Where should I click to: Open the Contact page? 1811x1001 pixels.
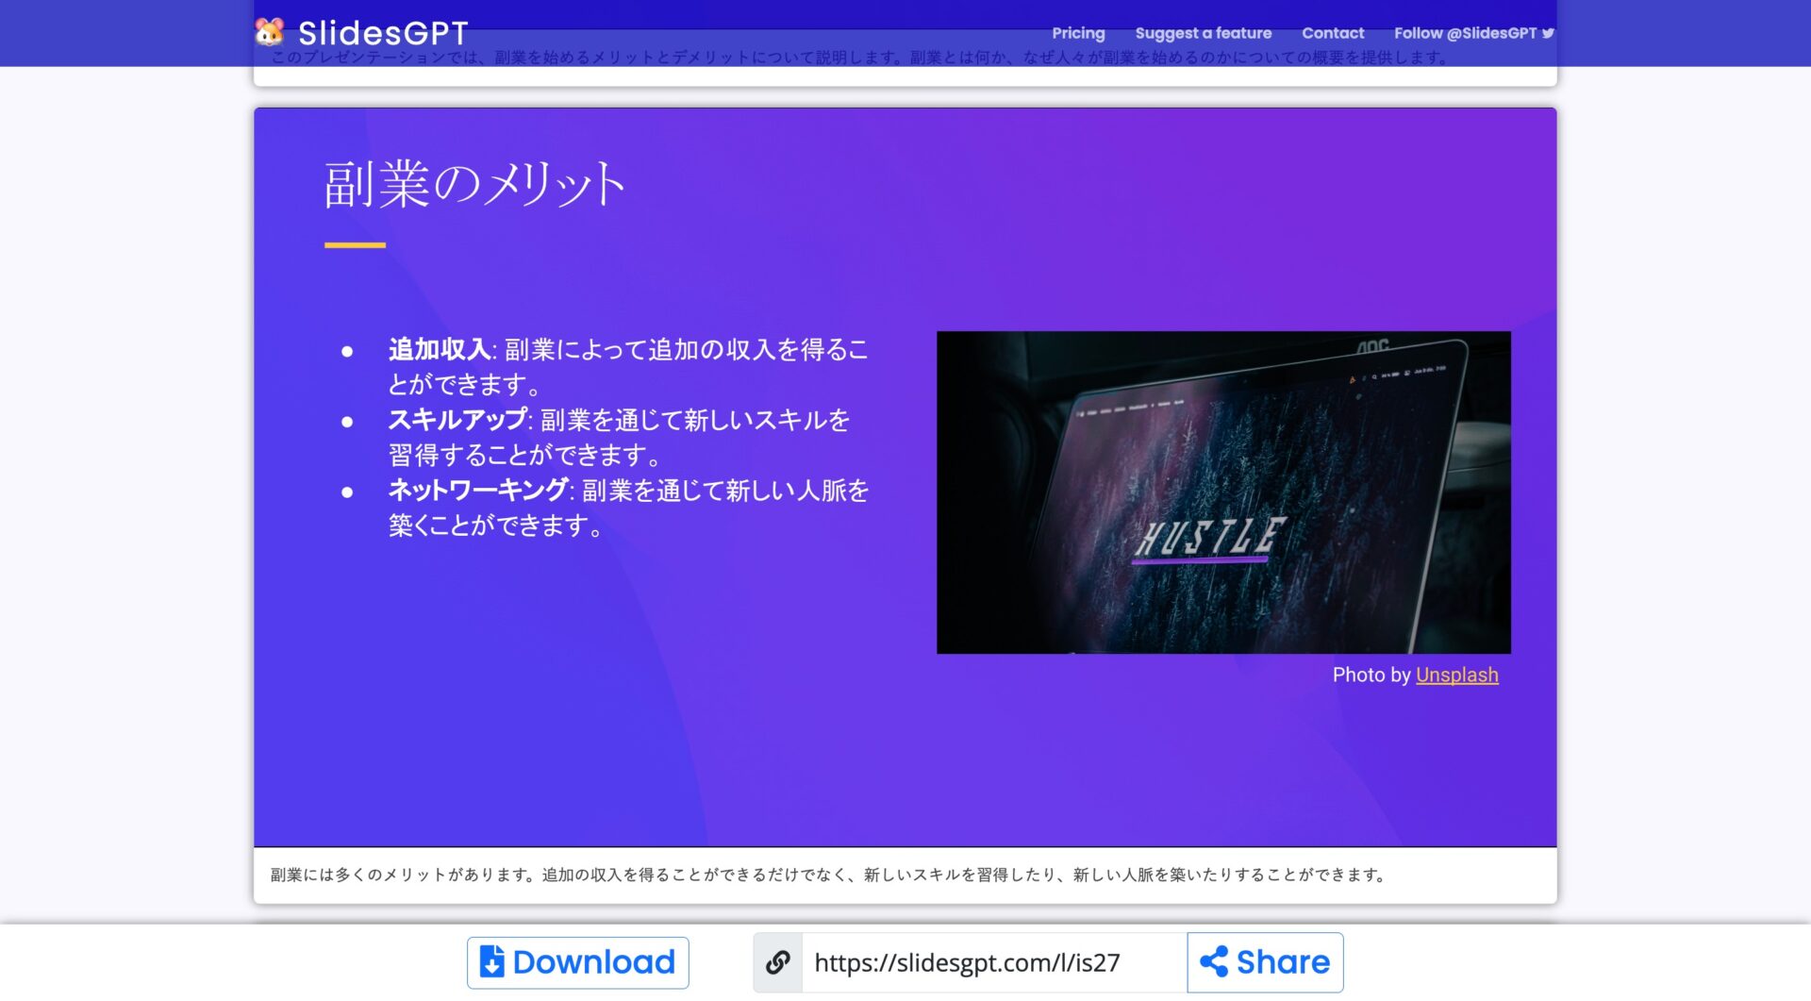click(1332, 32)
